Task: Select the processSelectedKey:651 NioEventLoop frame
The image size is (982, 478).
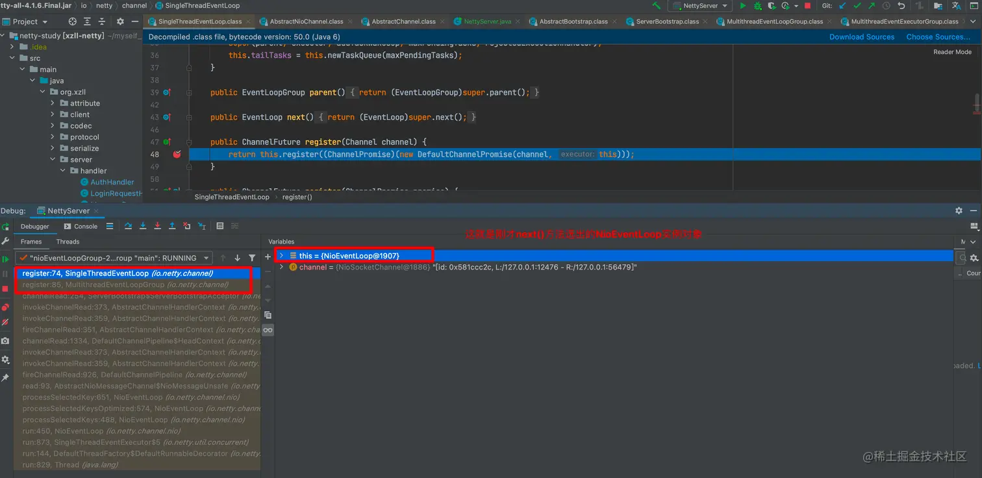Action: pyautogui.click(x=137, y=397)
